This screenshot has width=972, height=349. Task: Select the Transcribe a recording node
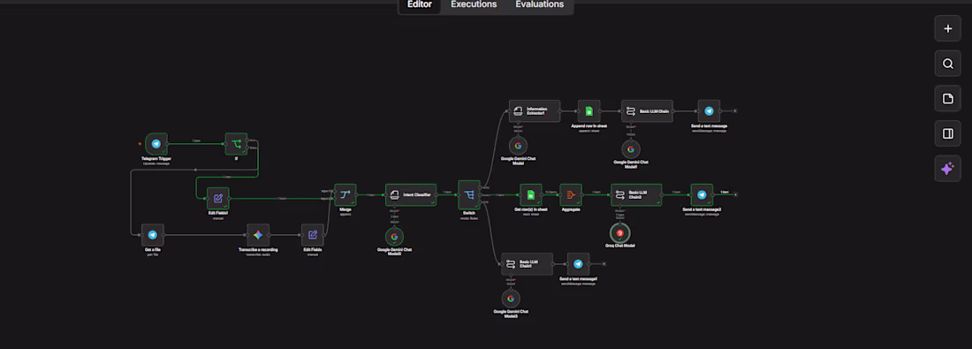click(258, 235)
